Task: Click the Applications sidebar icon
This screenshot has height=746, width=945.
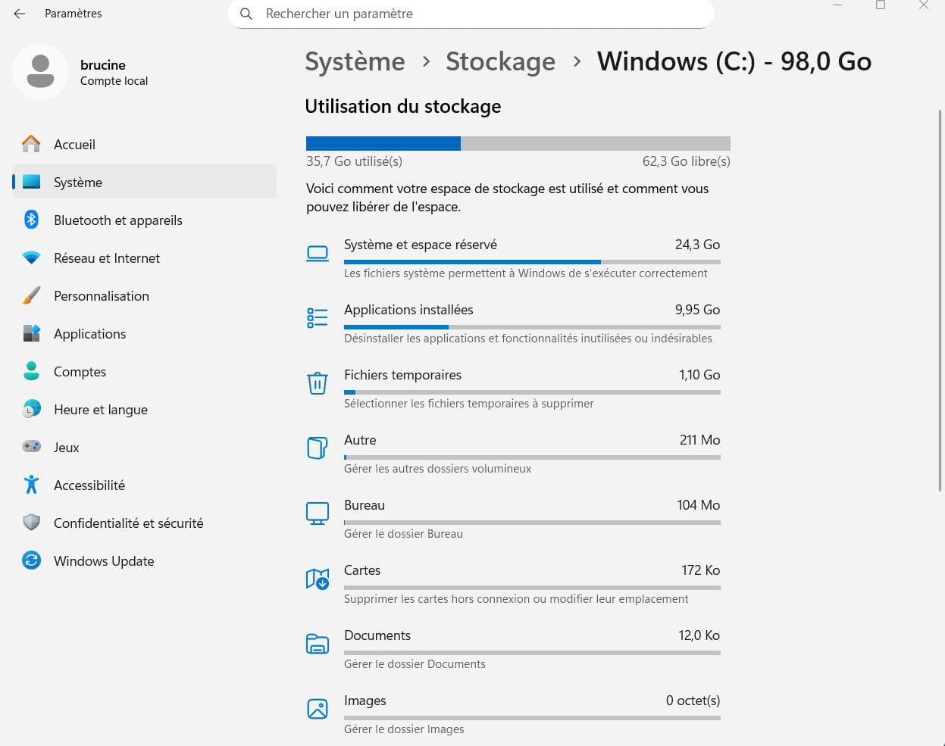Action: pyautogui.click(x=31, y=333)
